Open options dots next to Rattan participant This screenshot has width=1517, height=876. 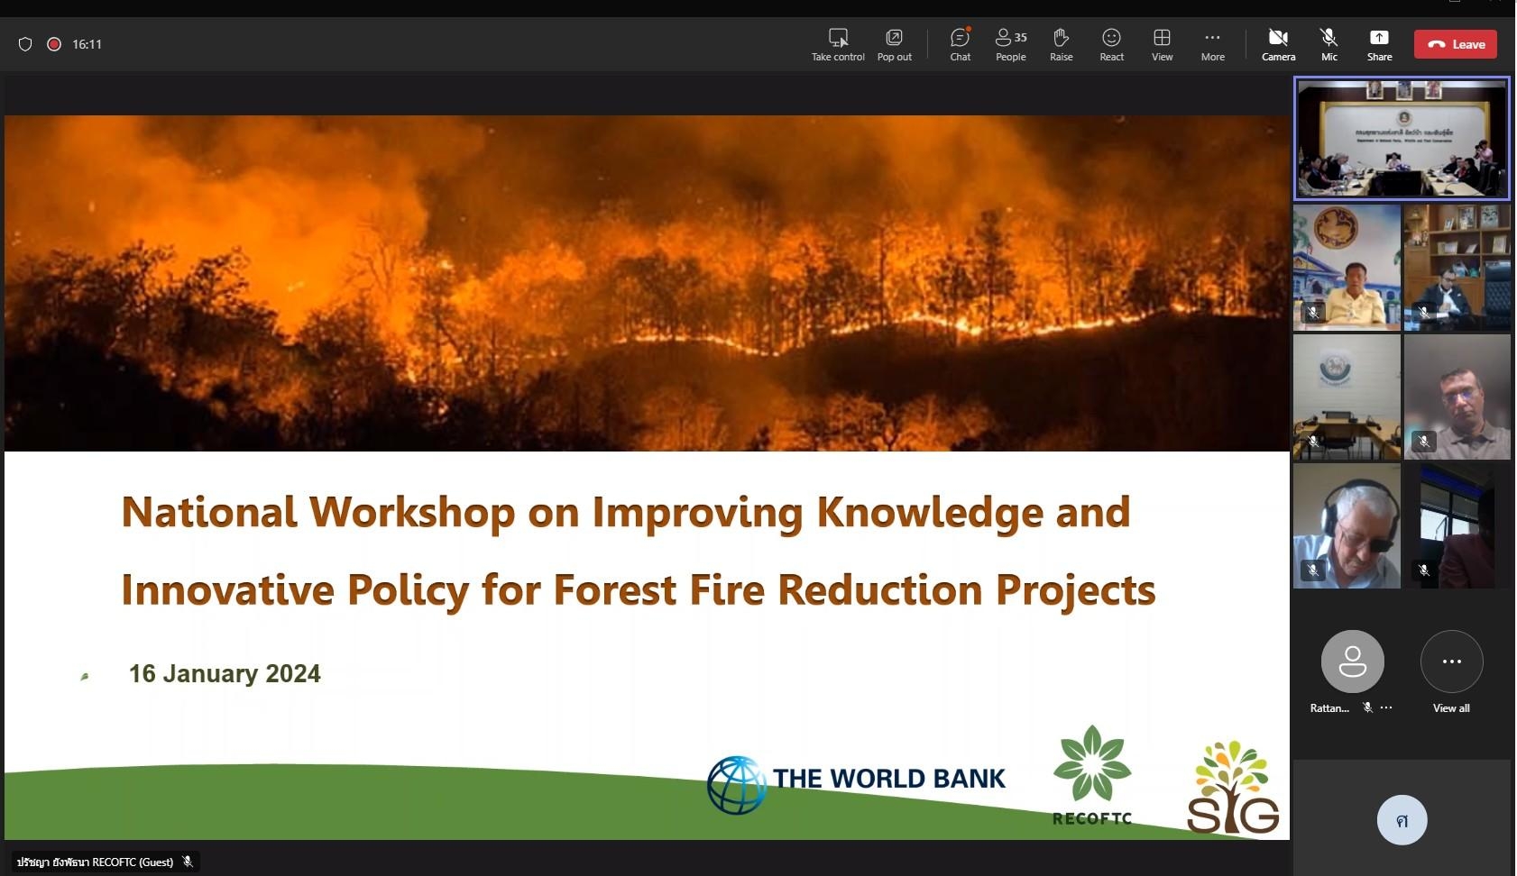tap(1386, 708)
